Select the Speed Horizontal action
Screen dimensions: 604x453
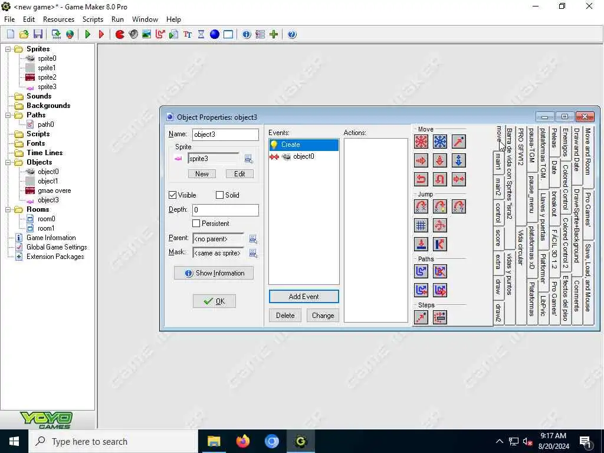point(421,160)
